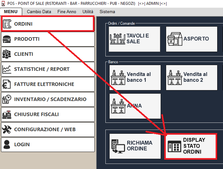This screenshot has width=223, height=169.
Task: Click the receipt icon beside ORDINI
Action: click(x=7, y=24)
